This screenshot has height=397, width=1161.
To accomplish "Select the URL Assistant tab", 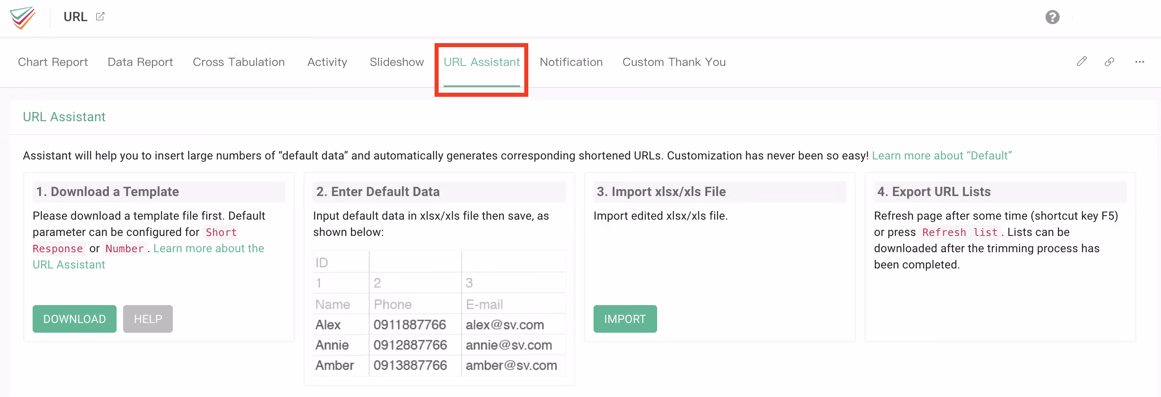I will 481,62.
